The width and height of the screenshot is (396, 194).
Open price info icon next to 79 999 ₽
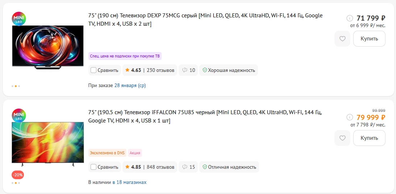pyautogui.click(x=350, y=117)
